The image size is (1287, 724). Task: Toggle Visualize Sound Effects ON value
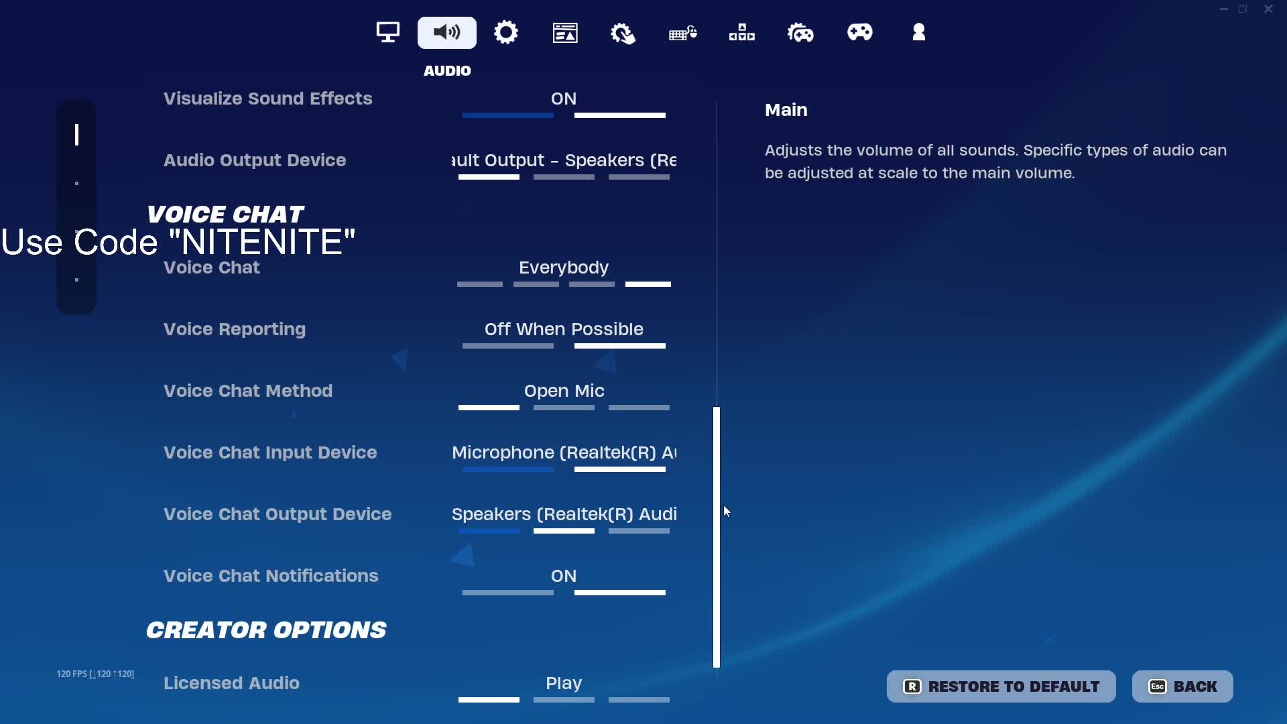coord(564,99)
